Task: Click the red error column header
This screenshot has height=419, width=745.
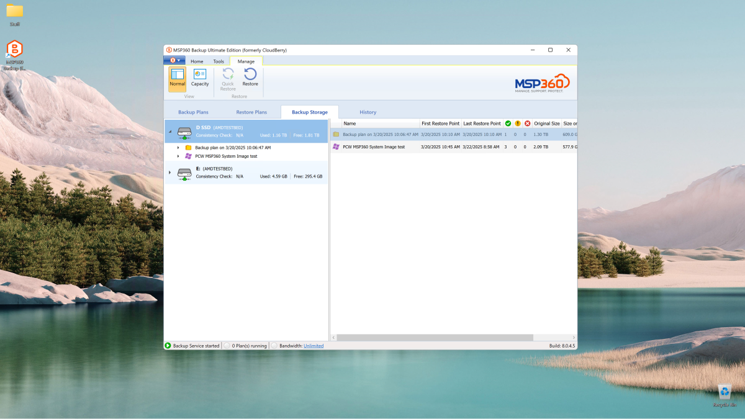Action: (528, 124)
